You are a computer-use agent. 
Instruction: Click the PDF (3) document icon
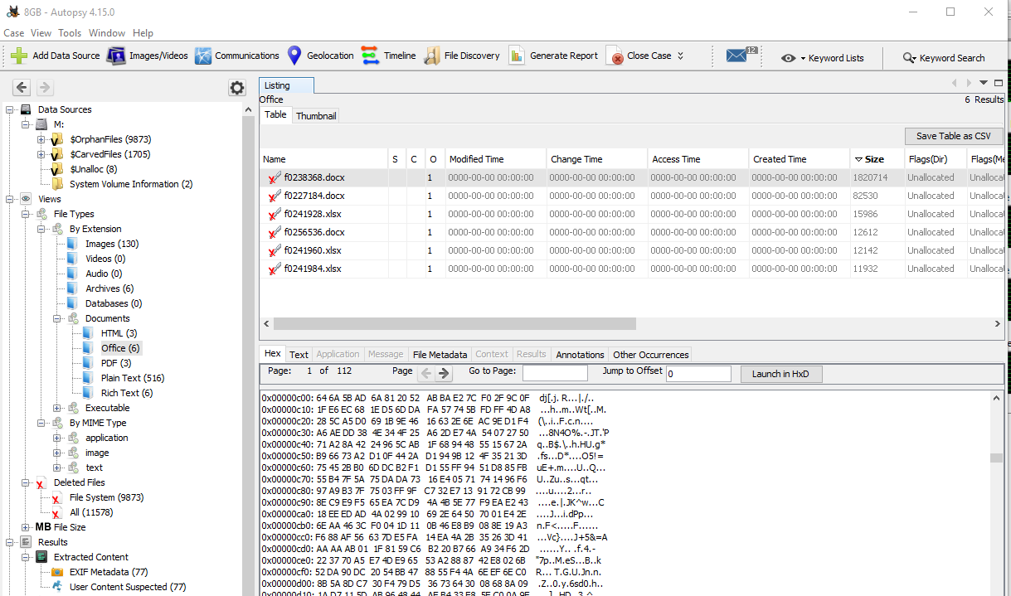point(89,363)
